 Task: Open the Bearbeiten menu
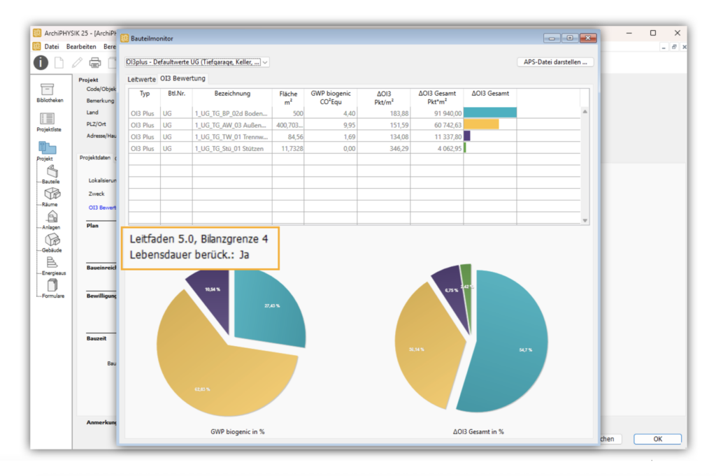[x=81, y=47]
